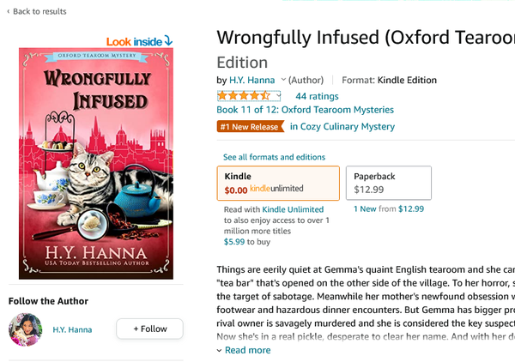Viewport: 515px width, 362px height.
Task: Select the Kindle format option
Action: (278, 183)
